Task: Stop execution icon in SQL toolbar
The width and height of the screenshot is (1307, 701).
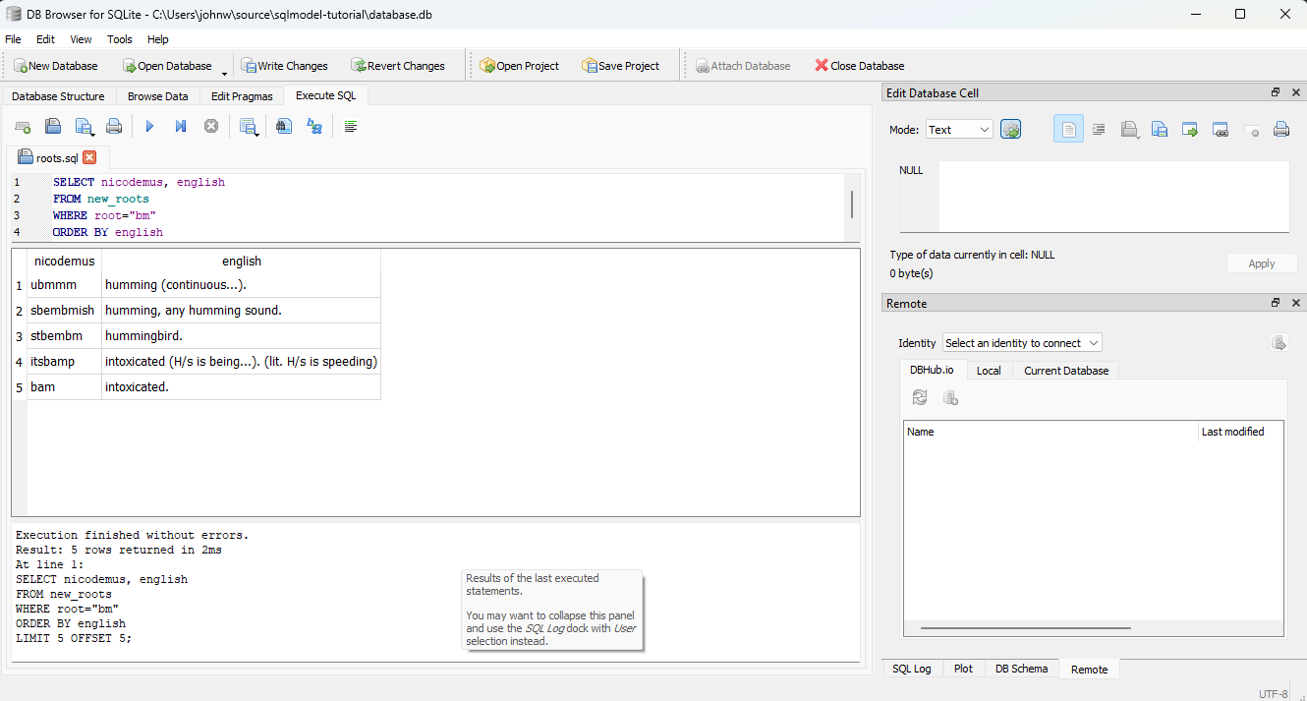Action: pyautogui.click(x=210, y=127)
